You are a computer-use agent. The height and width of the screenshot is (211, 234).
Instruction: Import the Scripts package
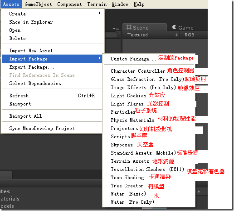click(149, 136)
